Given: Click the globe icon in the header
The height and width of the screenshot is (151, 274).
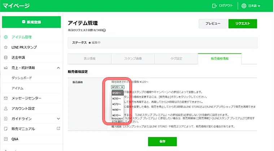Looking at the screenshot, I should [x=244, y=6].
